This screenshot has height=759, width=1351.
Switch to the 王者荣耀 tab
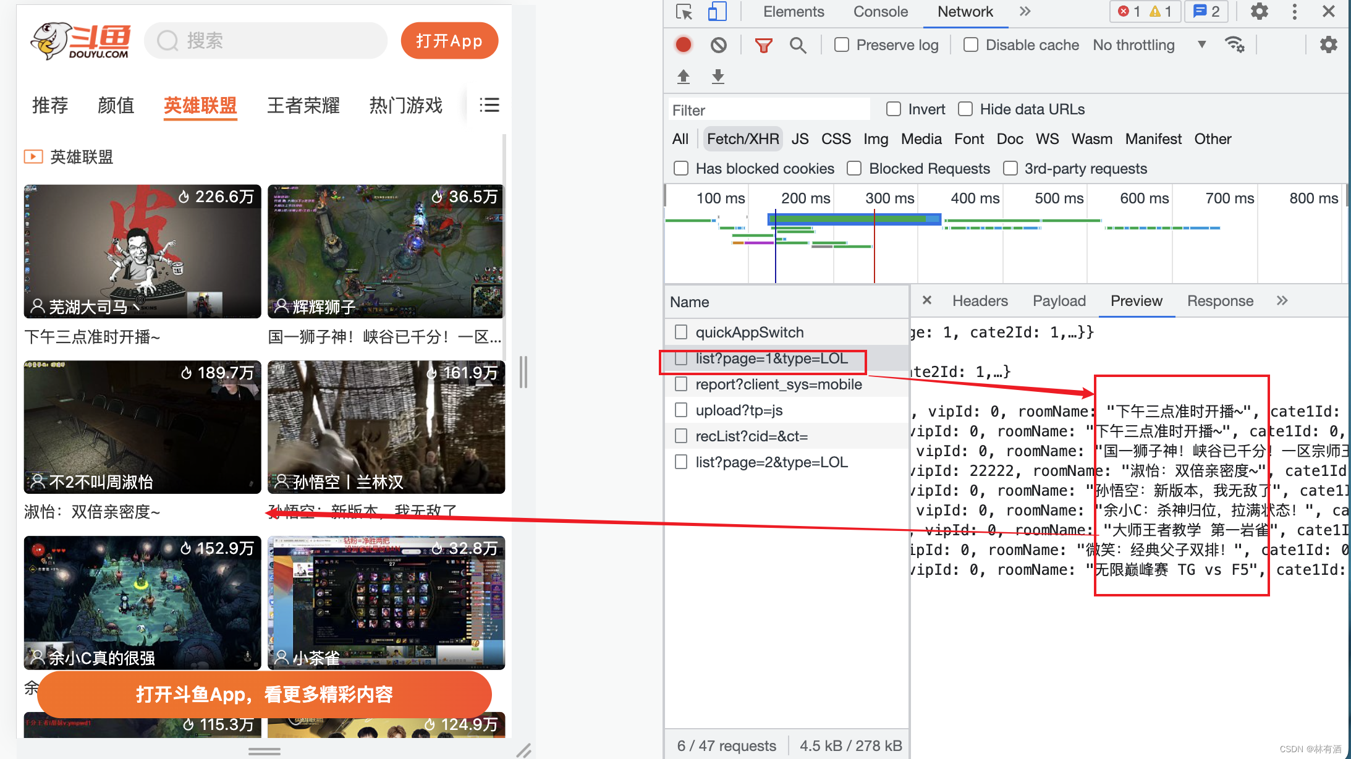tap(303, 106)
